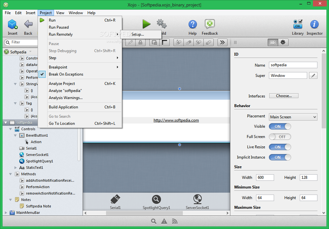Click the move backward order icon
Viewport: 329px width, 229px height.
point(209,42)
